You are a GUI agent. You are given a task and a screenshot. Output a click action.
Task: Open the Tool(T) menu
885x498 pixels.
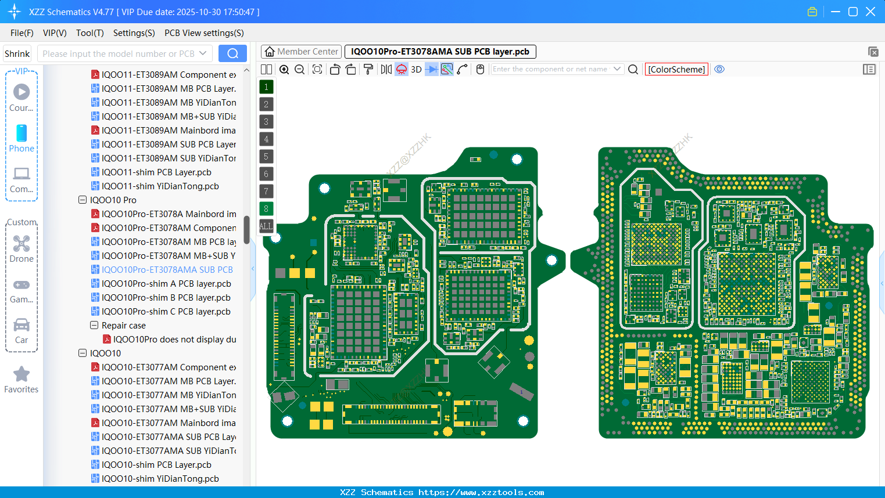click(89, 33)
